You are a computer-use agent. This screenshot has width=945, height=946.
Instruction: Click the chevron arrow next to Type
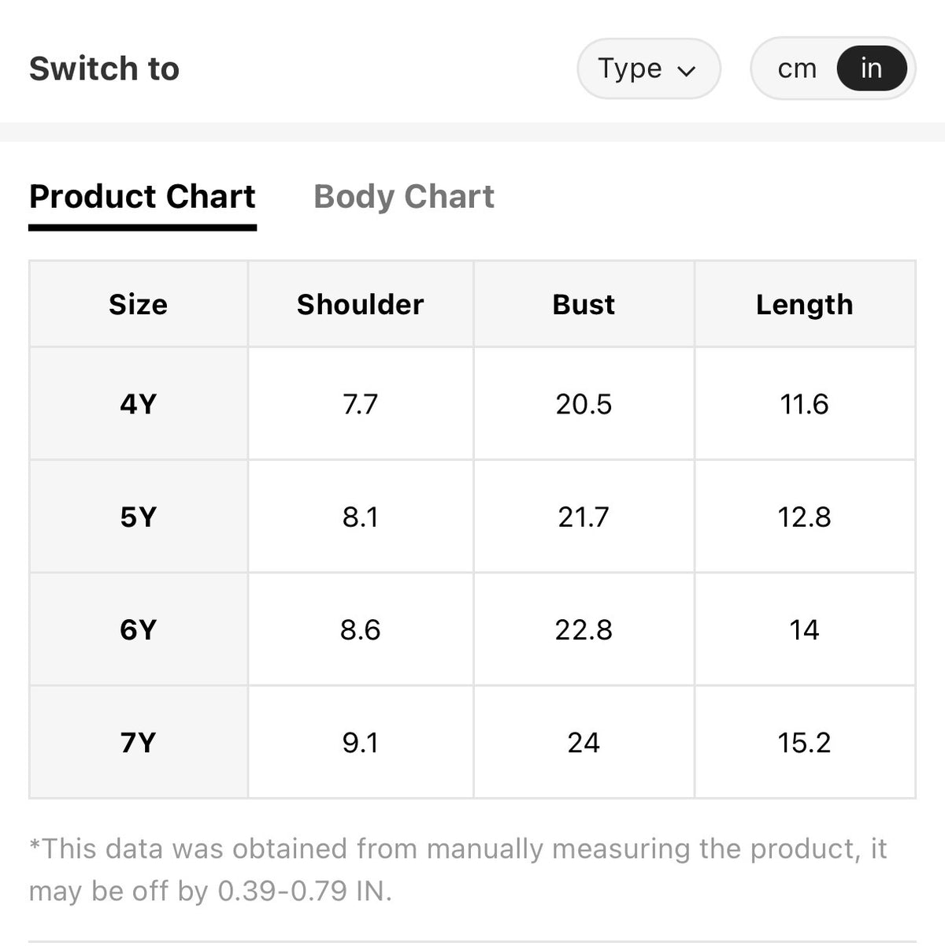pyautogui.click(x=687, y=71)
